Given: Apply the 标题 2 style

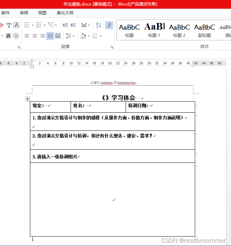Looking at the screenshot, I should tap(180, 31).
